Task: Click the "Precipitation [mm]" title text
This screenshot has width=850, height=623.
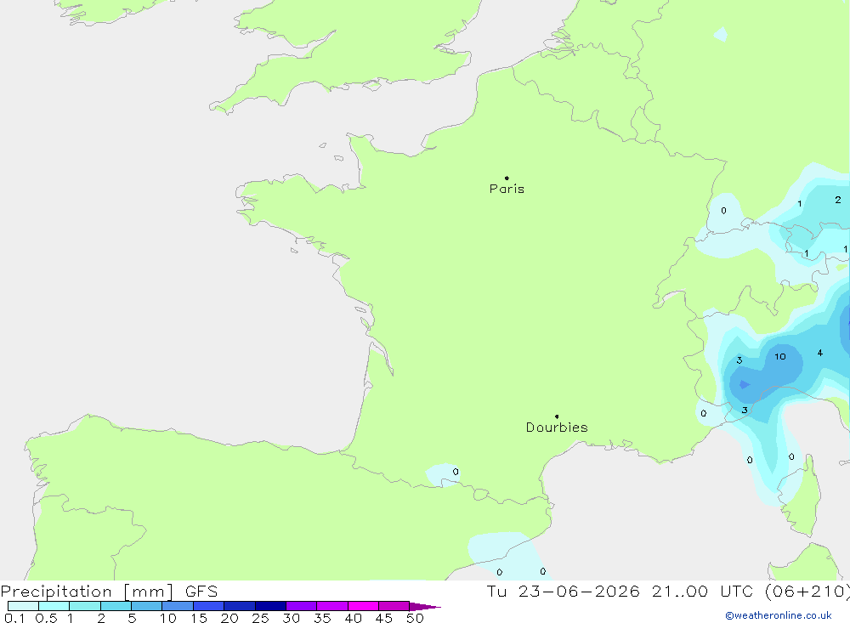Action: coord(87,592)
